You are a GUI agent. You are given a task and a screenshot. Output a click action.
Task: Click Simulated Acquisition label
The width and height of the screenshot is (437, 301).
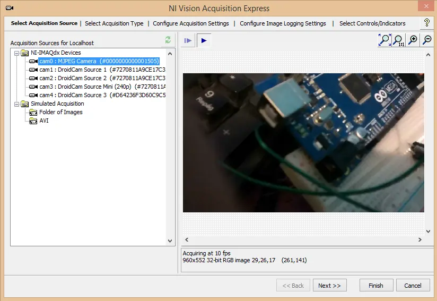pos(57,104)
